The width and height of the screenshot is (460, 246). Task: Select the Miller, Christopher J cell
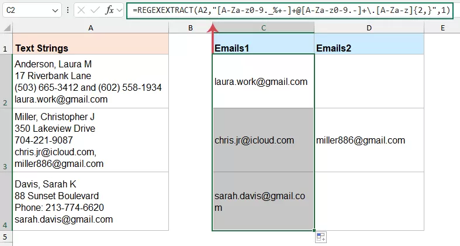[91, 140]
